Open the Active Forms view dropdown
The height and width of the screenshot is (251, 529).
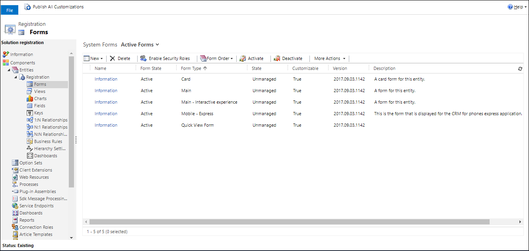(158, 44)
